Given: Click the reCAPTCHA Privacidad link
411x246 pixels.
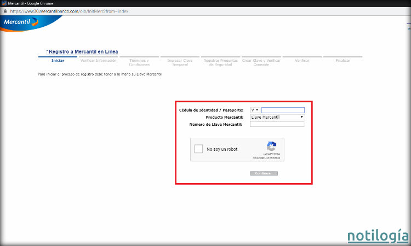Looking at the screenshot, I should pyautogui.click(x=259, y=158).
